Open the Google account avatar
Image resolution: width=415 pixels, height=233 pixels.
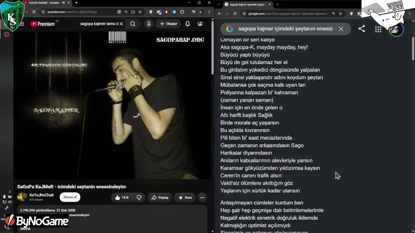396,29
